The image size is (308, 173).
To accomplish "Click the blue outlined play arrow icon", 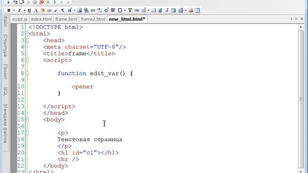I will coord(55,2).
